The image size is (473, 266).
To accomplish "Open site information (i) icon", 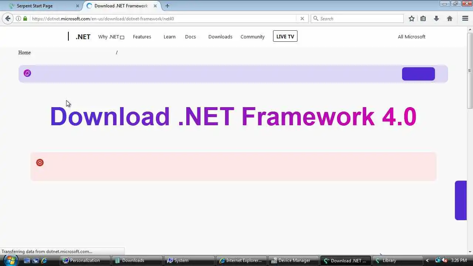I will pyautogui.click(x=18, y=18).
